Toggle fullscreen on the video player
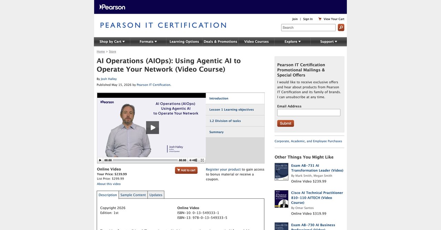Viewport: 441px width, 230px height. click(202, 160)
